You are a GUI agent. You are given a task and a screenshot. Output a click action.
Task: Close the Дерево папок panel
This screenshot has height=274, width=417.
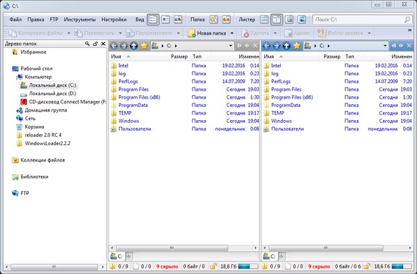[x=103, y=44]
